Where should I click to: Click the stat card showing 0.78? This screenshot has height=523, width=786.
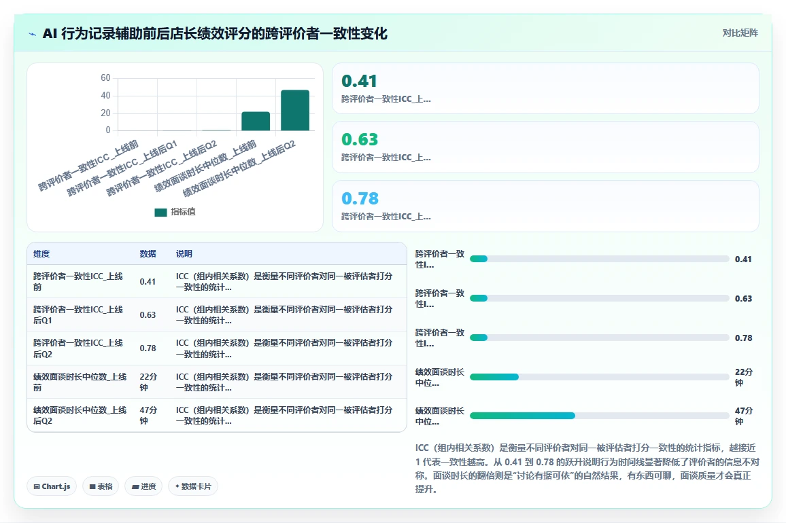coord(545,206)
